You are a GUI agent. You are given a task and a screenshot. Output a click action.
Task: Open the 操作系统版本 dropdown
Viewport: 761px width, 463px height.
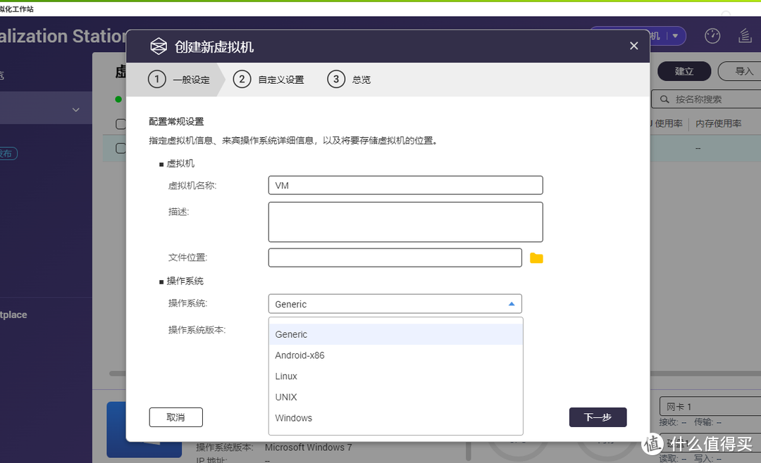coord(395,329)
